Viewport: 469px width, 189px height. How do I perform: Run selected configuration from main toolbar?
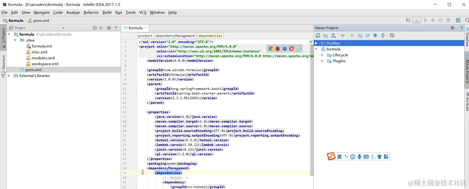coord(426,21)
